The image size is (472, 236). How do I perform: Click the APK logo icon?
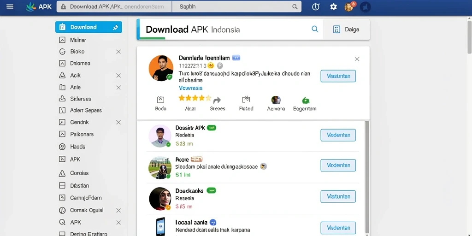tap(31, 6)
